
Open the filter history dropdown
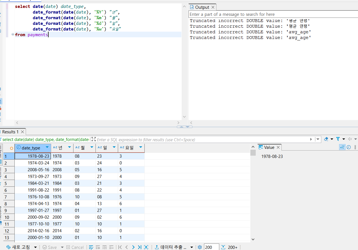(318, 139)
